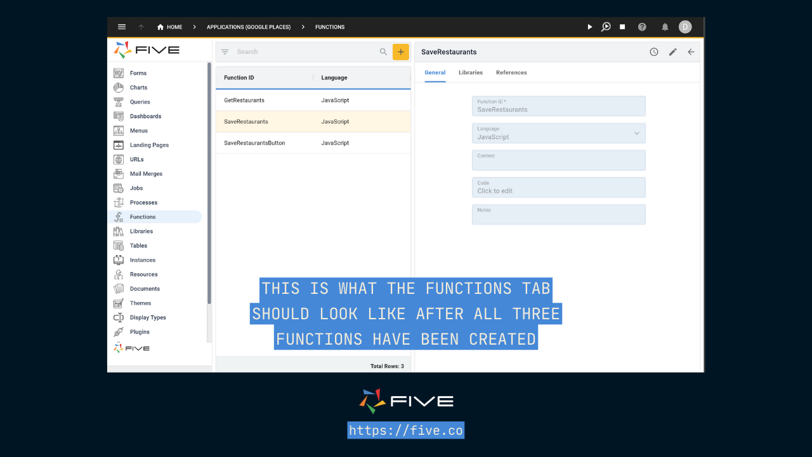Click the Instances sidebar icon
This screenshot has width=812, height=457.
pos(119,260)
